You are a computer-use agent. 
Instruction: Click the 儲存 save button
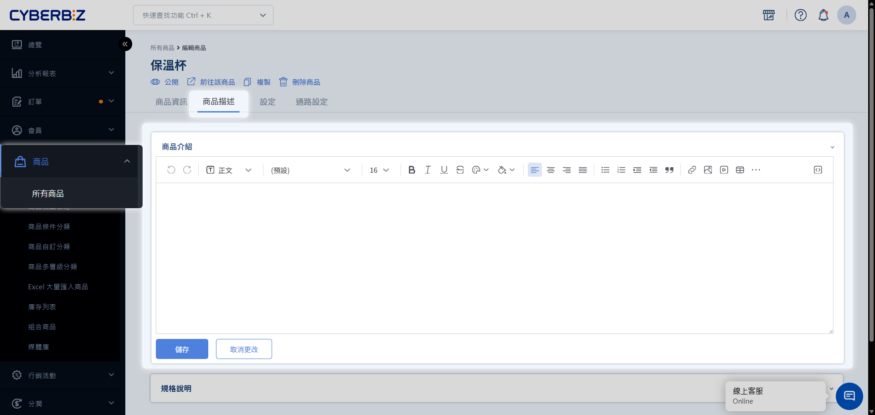click(x=182, y=349)
